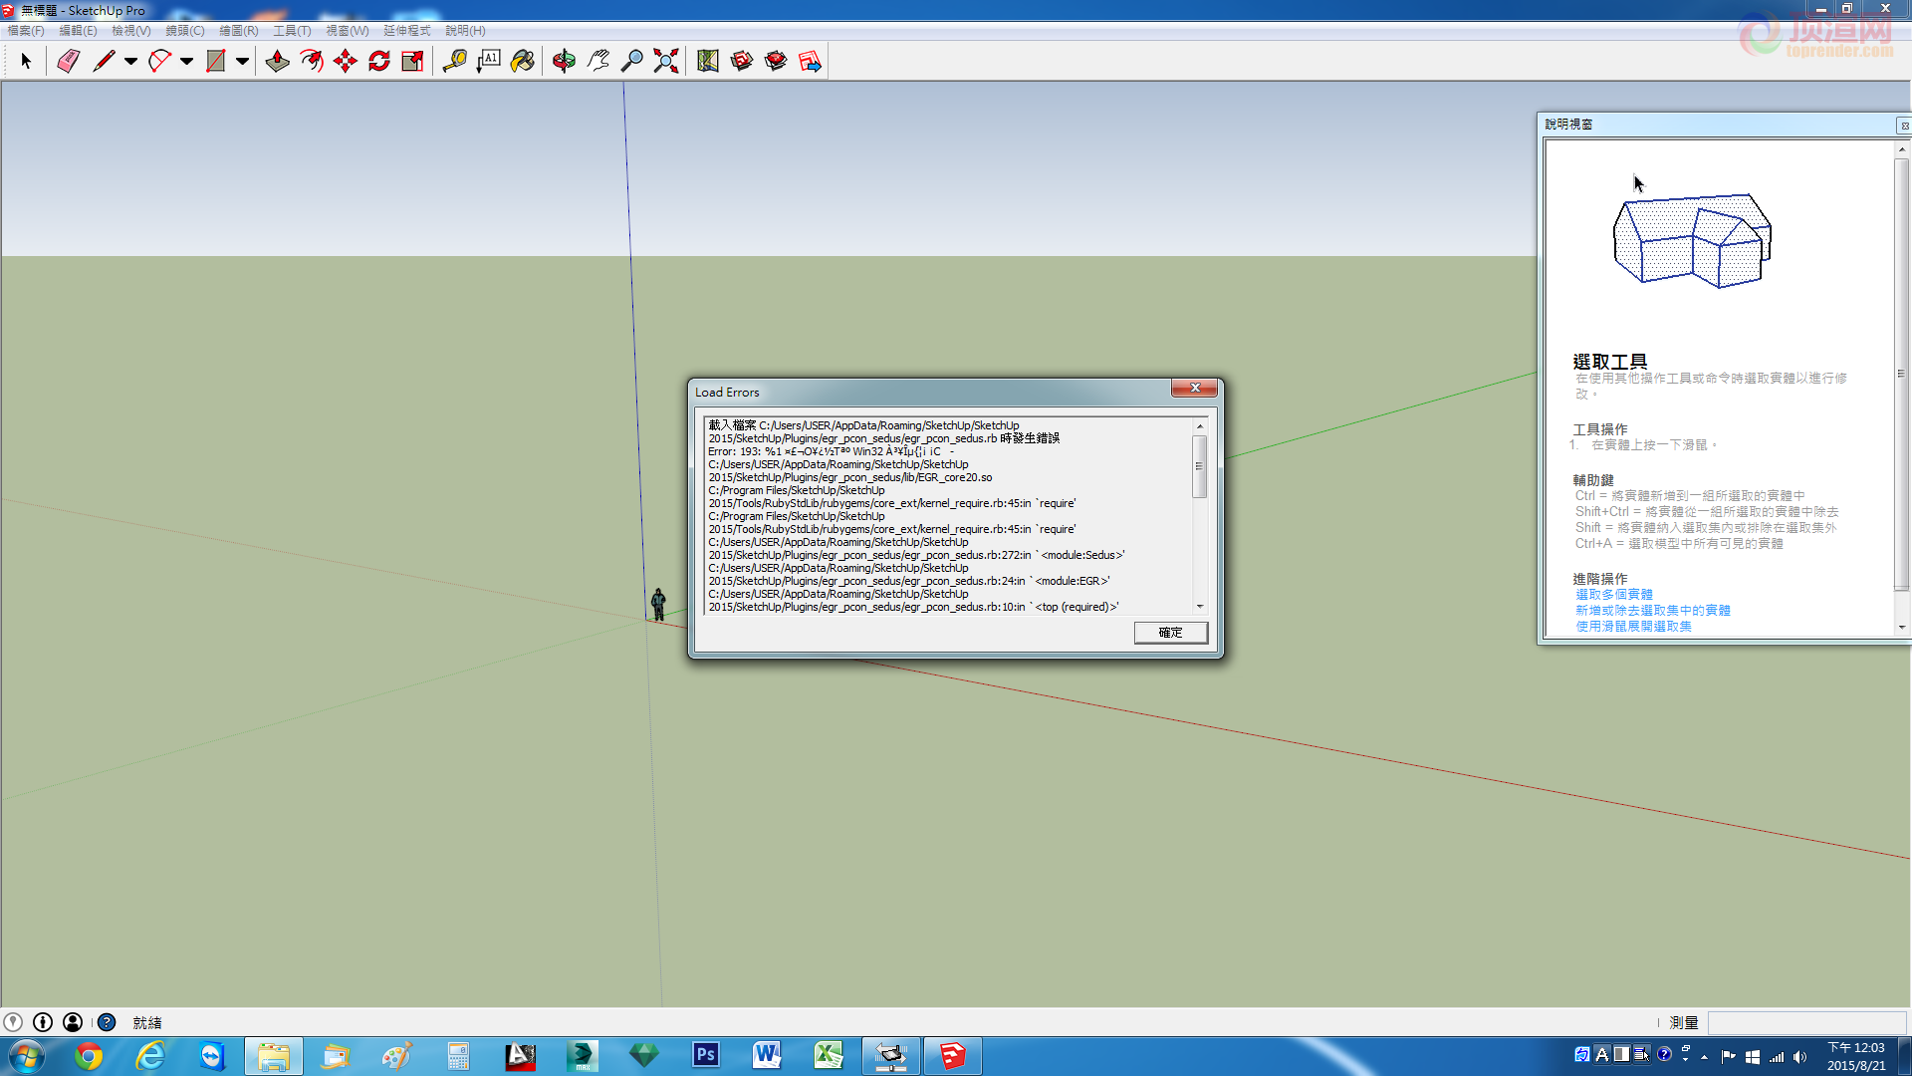Open the 鏡頭(C) menu
The image size is (1912, 1076).
click(185, 31)
